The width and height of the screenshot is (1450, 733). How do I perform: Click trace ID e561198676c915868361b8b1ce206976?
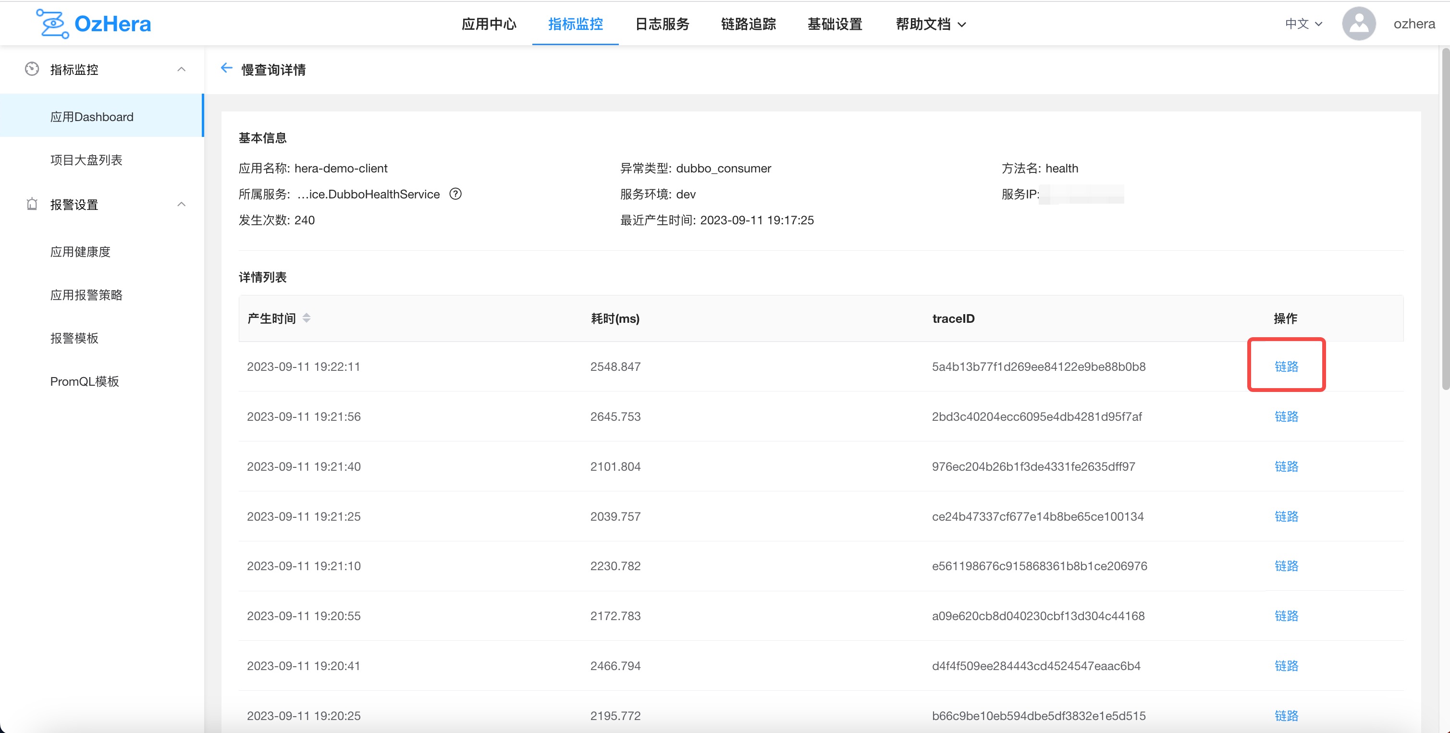1039,566
